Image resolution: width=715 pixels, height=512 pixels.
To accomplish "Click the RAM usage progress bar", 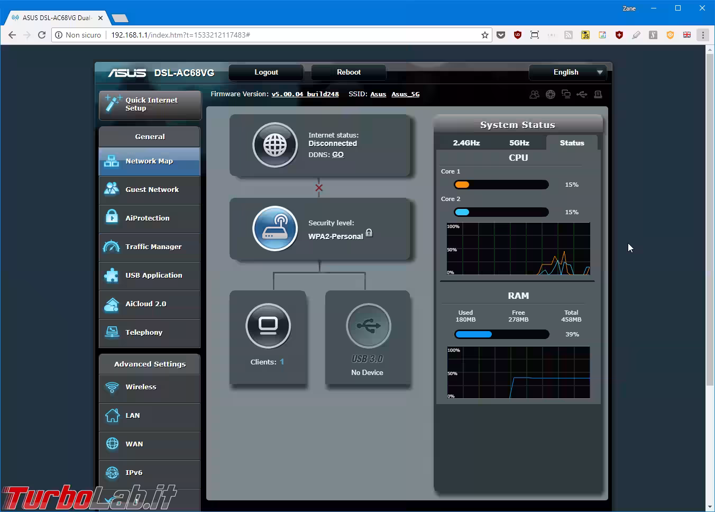I will pyautogui.click(x=501, y=334).
